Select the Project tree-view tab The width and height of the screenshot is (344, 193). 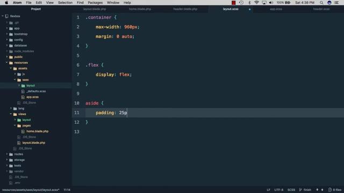pos(36,9)
